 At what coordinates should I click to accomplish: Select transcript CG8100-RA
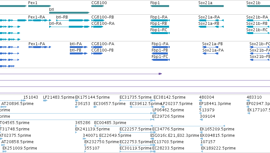pyautogui.click(x=103, y=24)
